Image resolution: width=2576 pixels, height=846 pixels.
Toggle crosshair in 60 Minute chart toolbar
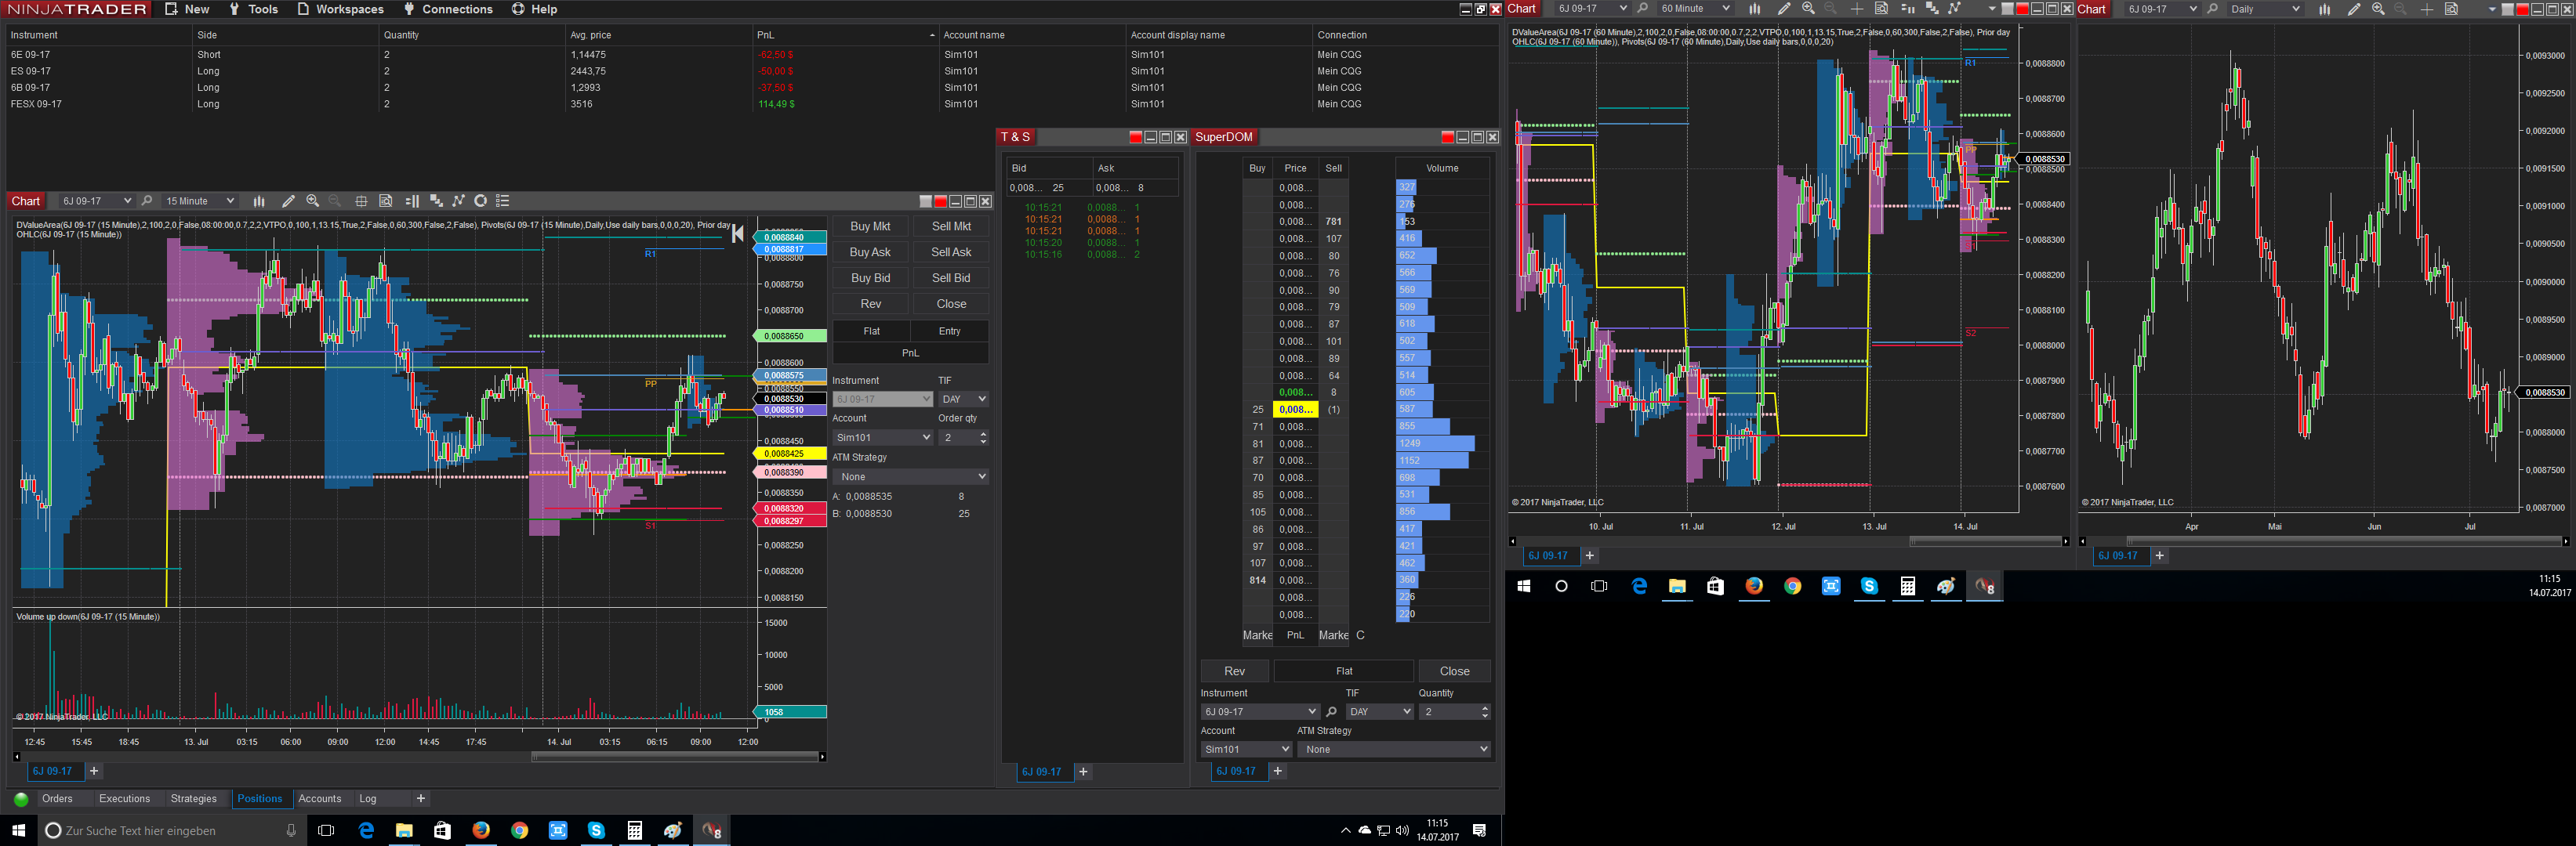point(1857,9)
